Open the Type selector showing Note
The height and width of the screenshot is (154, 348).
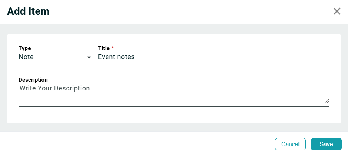[x=55, y=57]
